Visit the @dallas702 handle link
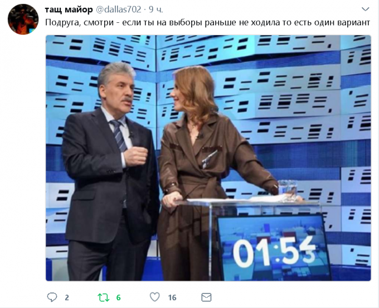Viewport: 379px width, 308px height. pyautogui.click(x=119, y=9)
